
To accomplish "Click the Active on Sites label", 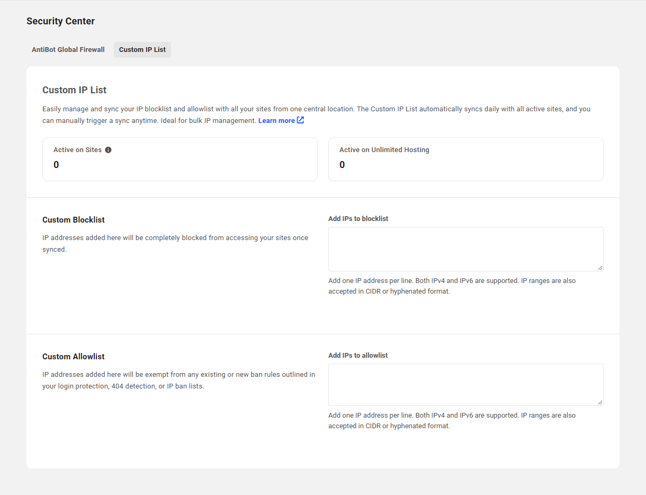I will 77,150.
